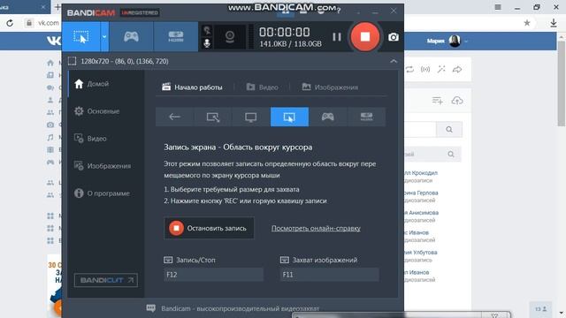Click the VK camera photos icon in left menu
The height and width of the screenshot is (318, 566).
point(50,125)
